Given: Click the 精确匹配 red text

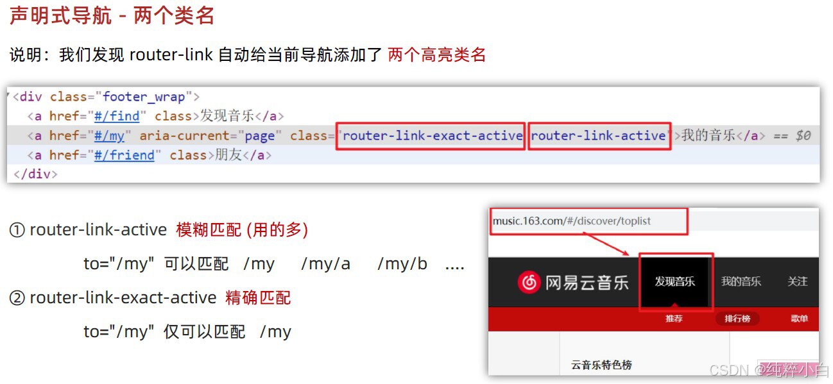Looking at the screenshot, I should 258,297.
